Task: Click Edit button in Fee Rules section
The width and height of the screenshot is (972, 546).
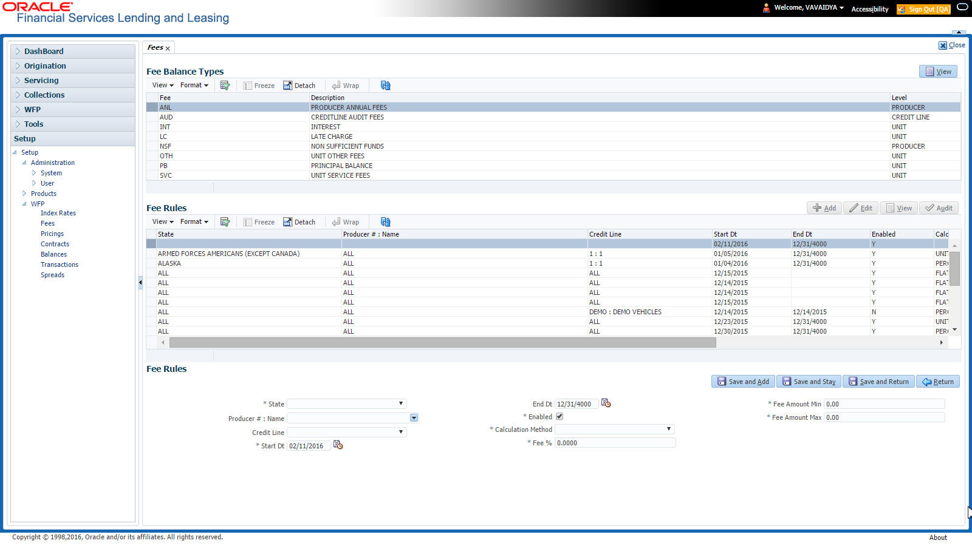Action: pos(861,208)
